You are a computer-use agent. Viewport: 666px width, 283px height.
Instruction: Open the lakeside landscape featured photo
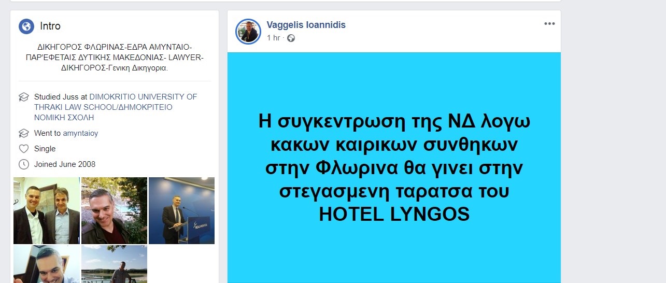[114, 264]
